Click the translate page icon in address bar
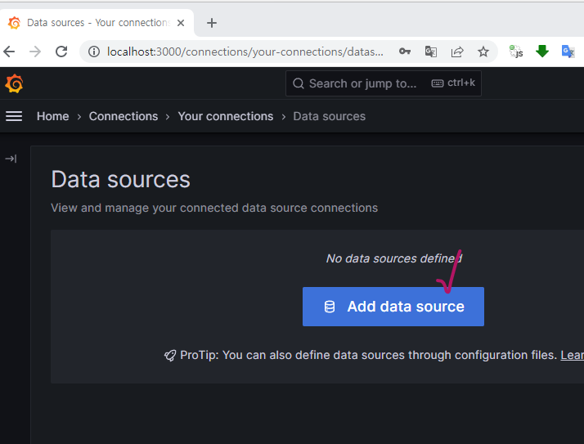This screenshot has width=584, height=444. click(430, 52)
